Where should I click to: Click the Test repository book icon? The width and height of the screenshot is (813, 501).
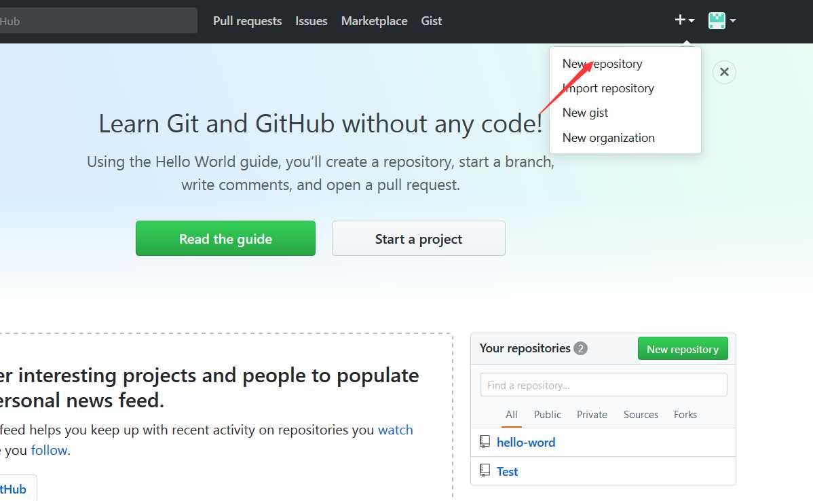[485, 471]
